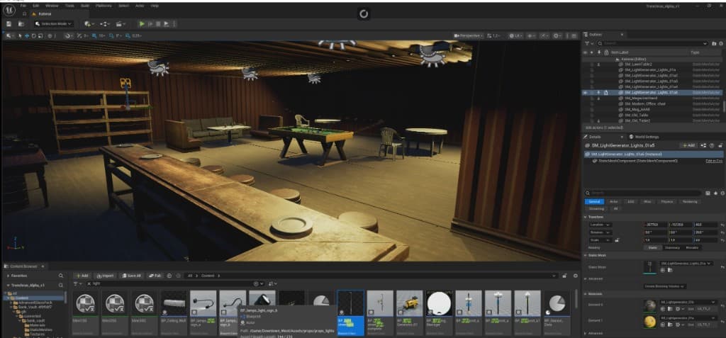
Task: Switch to the World Settings tab
Action: [644, 137]
